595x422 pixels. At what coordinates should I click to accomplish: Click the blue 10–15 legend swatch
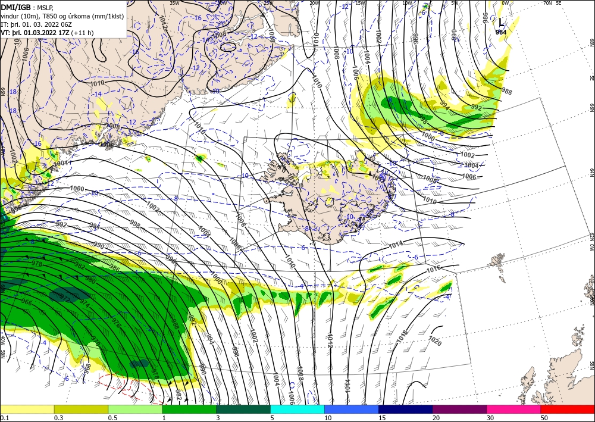point(352,409)
